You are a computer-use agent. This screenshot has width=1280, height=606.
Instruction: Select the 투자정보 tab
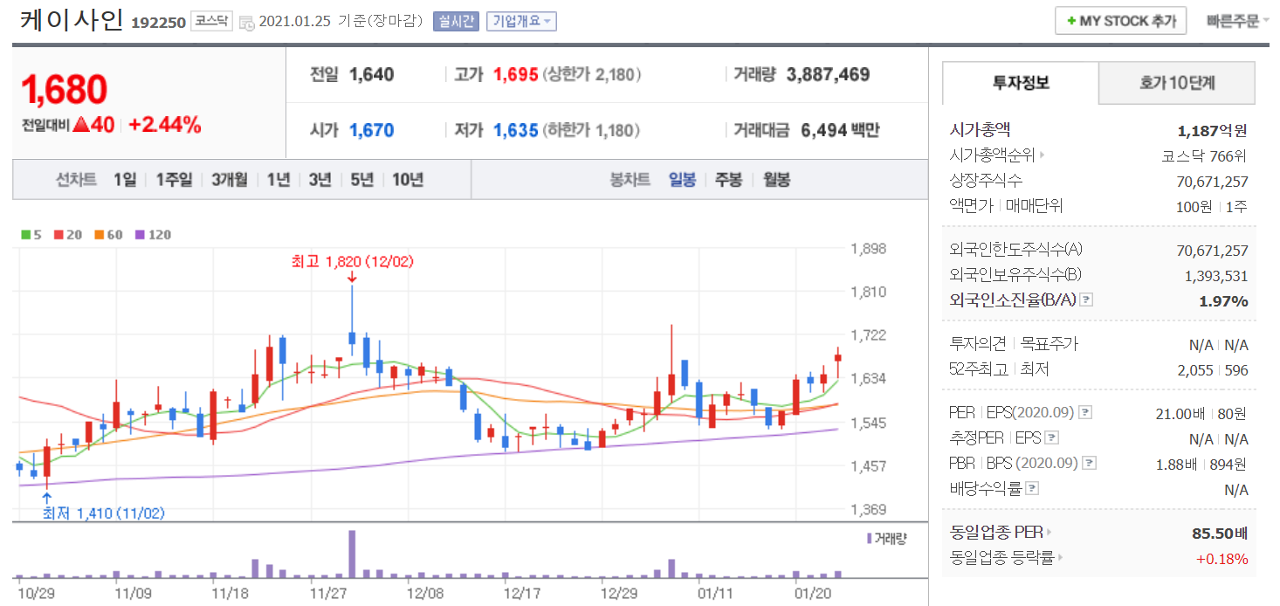click(1021, 83)
